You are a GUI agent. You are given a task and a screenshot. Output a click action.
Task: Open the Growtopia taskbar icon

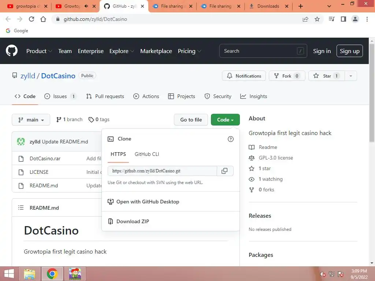tap(75, 274)
